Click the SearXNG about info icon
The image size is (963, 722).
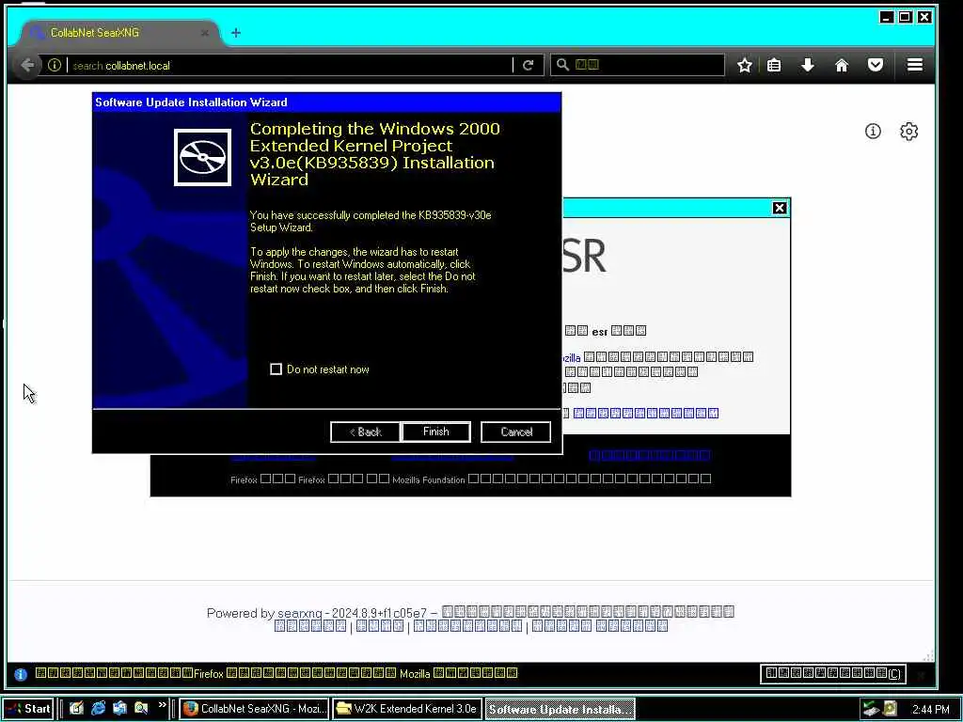click(x=873, y=131)
